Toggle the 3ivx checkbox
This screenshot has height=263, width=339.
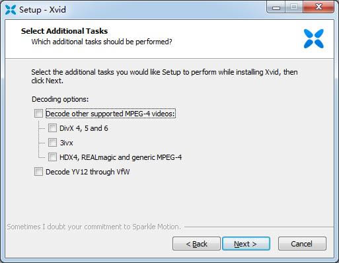tap(52, 143)
